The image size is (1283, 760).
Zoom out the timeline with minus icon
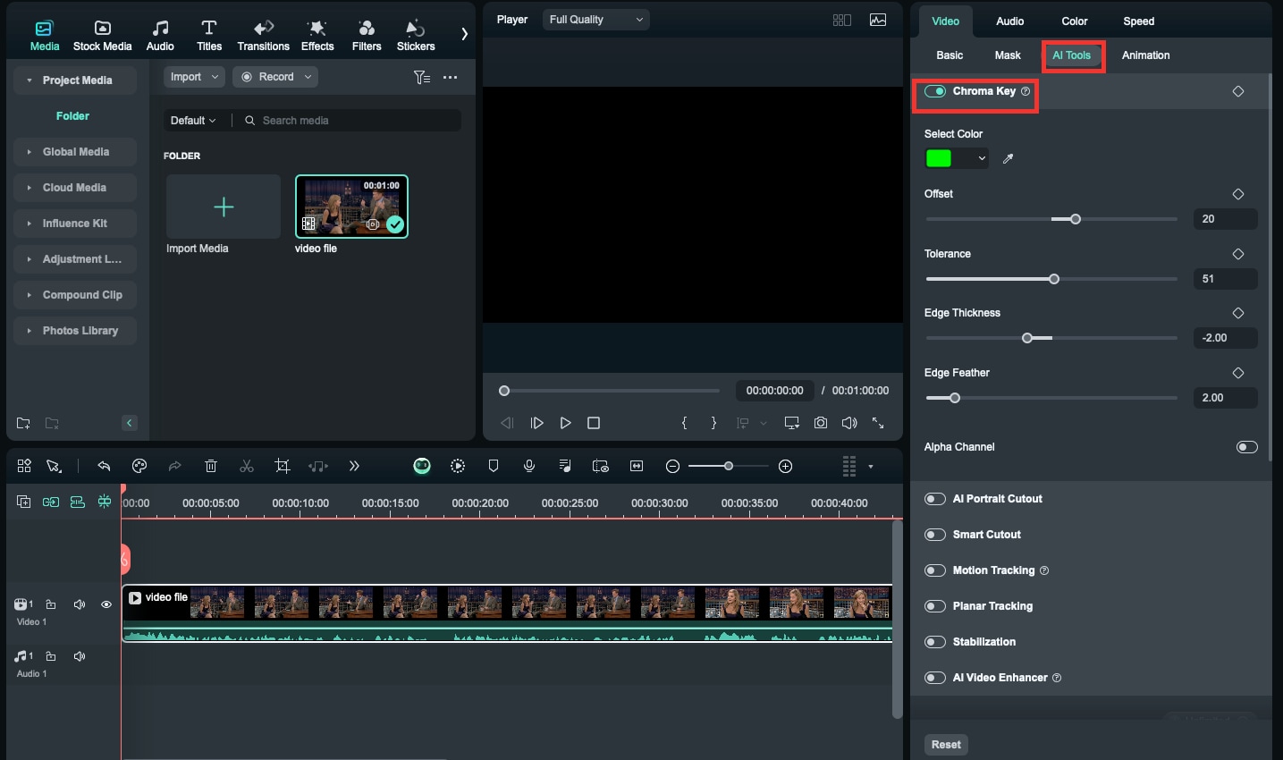673,466
